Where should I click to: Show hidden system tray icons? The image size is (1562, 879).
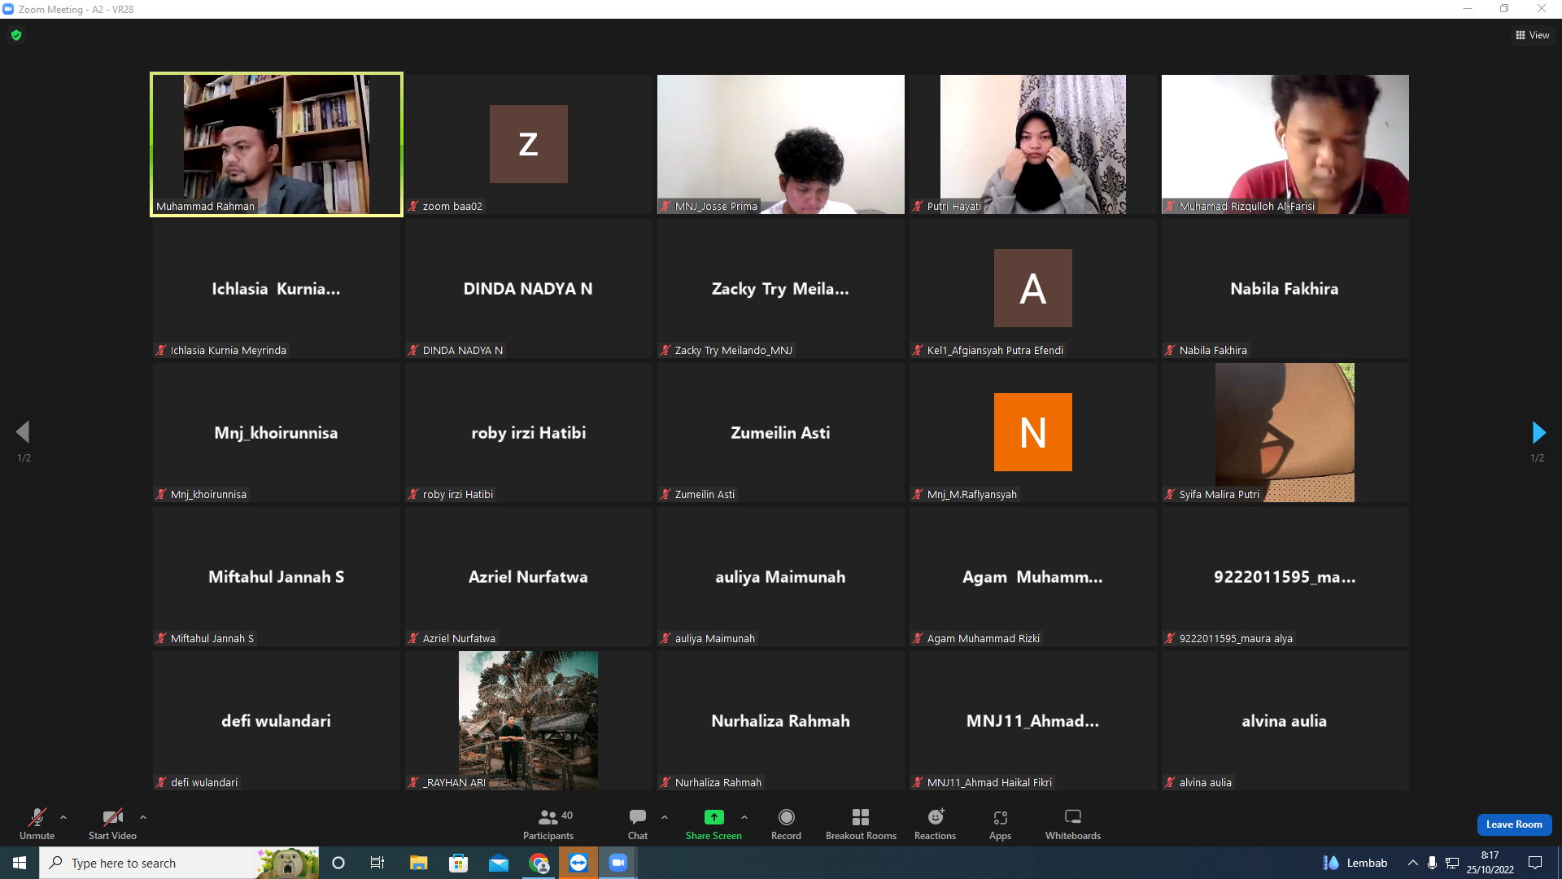1413,863
